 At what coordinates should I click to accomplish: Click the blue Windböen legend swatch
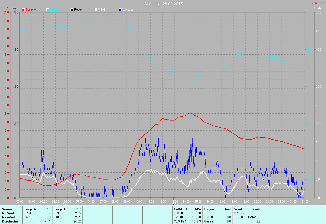(120, 10)
